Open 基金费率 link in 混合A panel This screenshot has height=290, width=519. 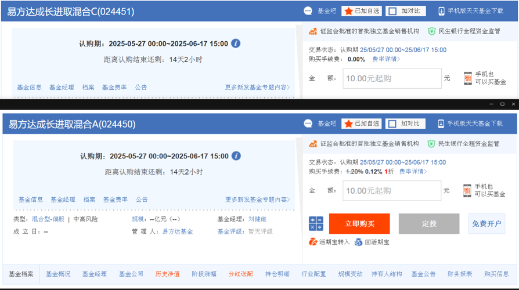[115, 200]
